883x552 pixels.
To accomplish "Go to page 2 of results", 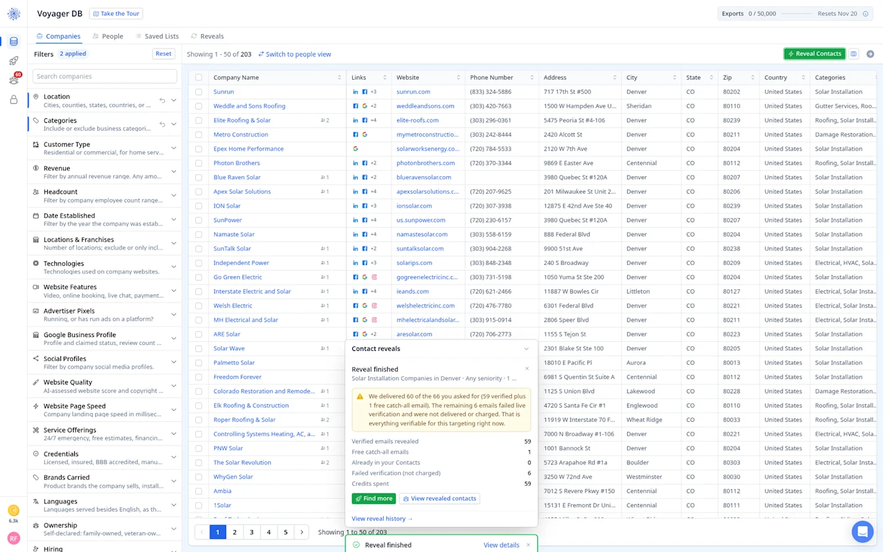I will click(x=235, y=532).
